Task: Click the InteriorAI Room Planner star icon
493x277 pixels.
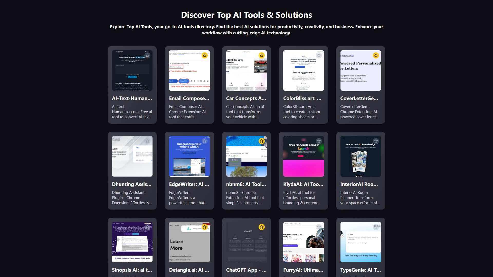Action: point(376,141)
